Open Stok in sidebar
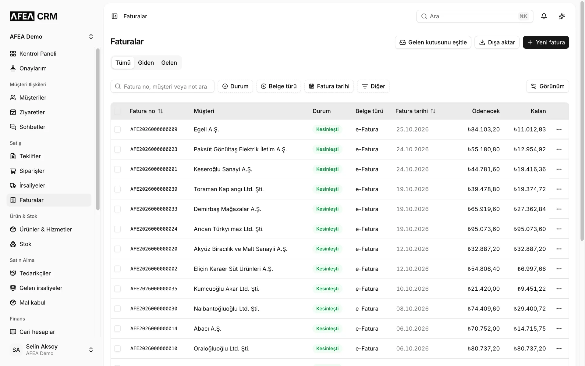The height and width of the screenshot is (366, 585). 49,244
